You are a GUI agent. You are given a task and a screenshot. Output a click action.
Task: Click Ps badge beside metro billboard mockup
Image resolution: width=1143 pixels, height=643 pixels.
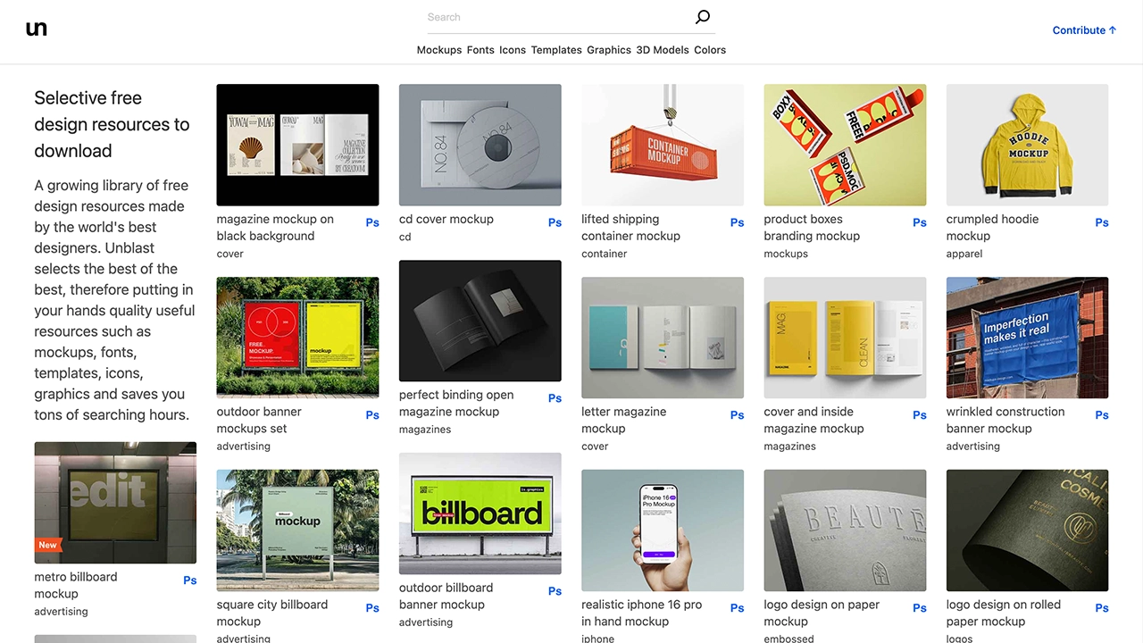[190, 580]
